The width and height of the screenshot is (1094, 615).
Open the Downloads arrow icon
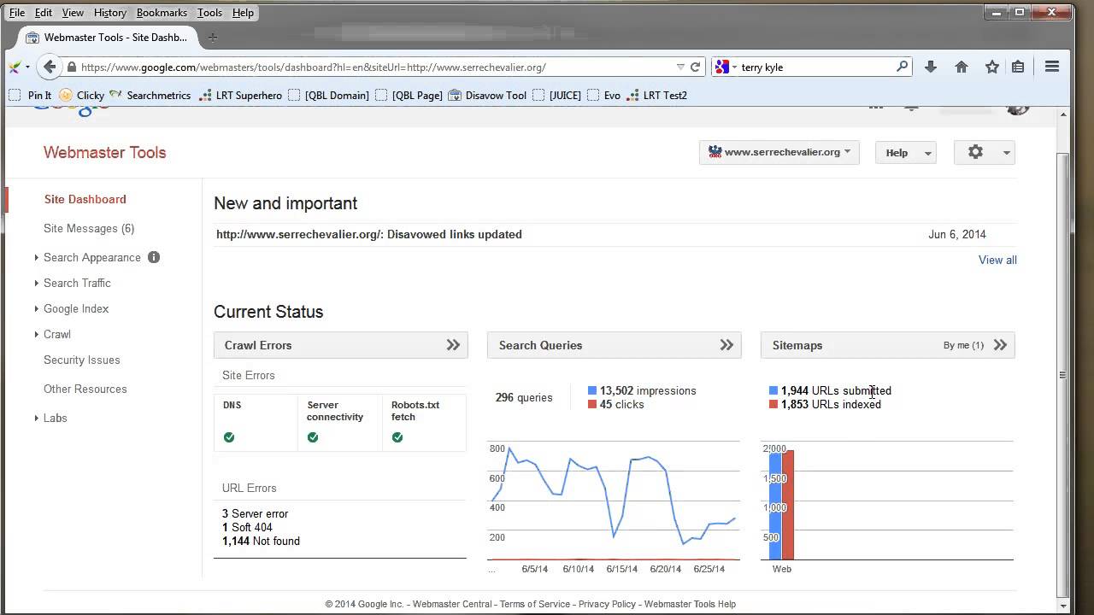(931, 67)
